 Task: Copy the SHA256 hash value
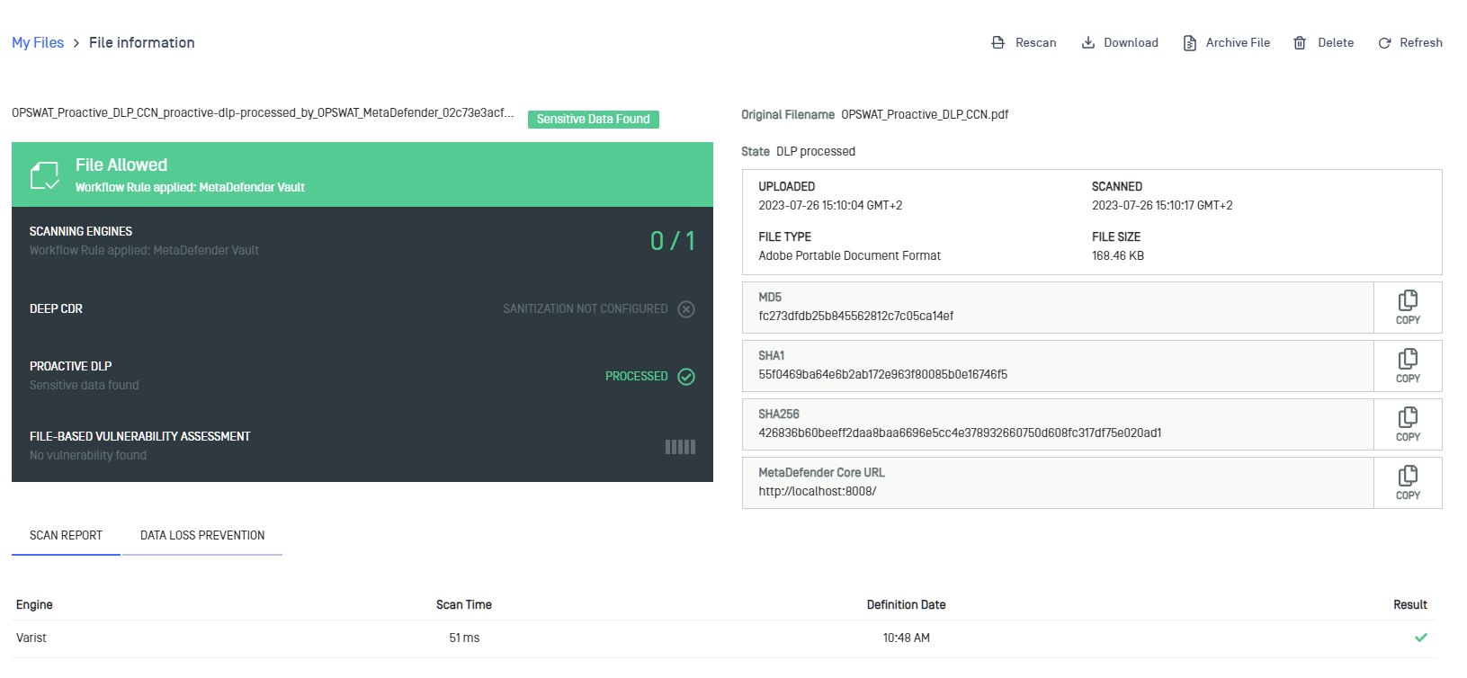point(1408,424)
